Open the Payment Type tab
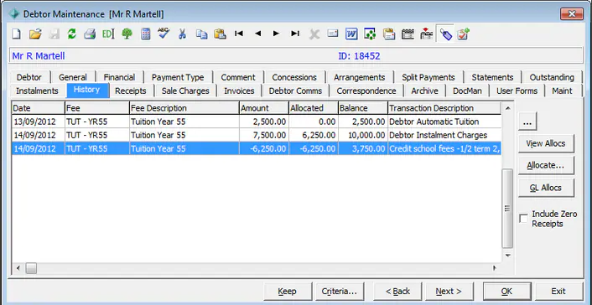The width and height of the screenshot is (592, 305). pyautogui.click(x=178, y=77)
